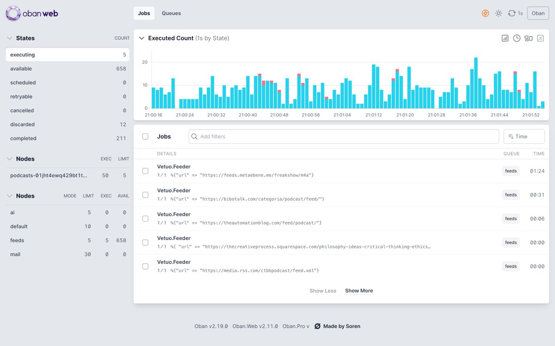Open the 1s refresh interval selector
The image size is (555, 346).
click(515, 13)
